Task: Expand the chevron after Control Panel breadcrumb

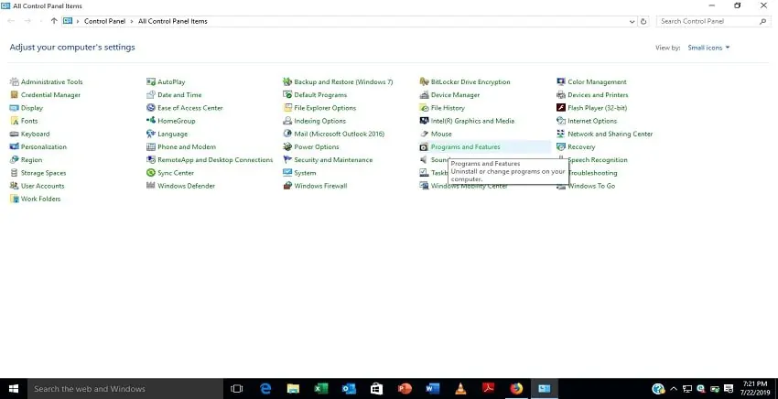Action: (x=132, y=21)
